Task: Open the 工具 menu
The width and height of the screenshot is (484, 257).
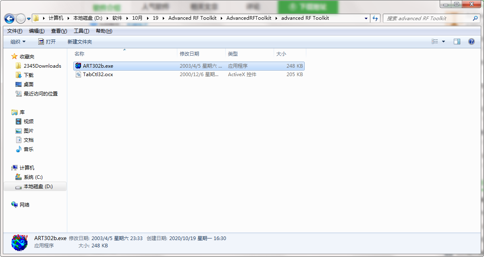Action: coord(81,31)
